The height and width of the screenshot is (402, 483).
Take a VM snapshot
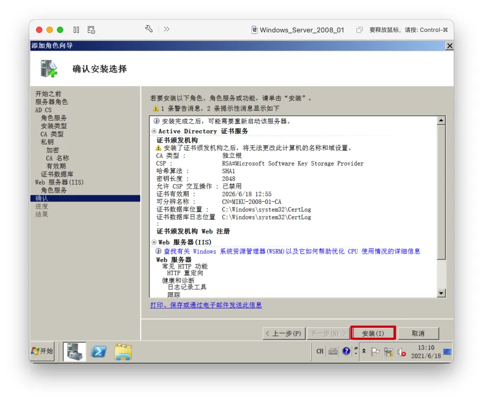click(91, 30)
